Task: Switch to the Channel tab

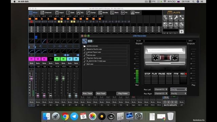Action: point(46,13)
